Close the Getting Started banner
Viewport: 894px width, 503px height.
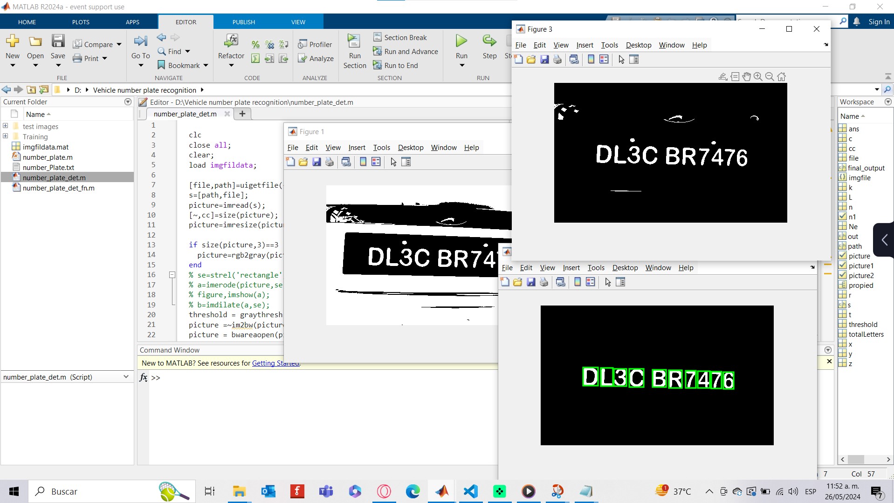[x=829, y=361]
